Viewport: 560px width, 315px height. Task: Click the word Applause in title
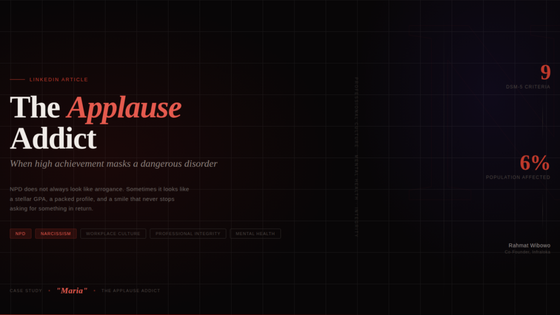click(x=124, y=108)
